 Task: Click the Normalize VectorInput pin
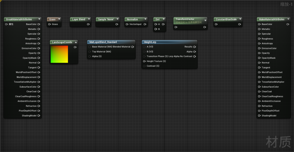pyautogui.click(x=127, y=24)
